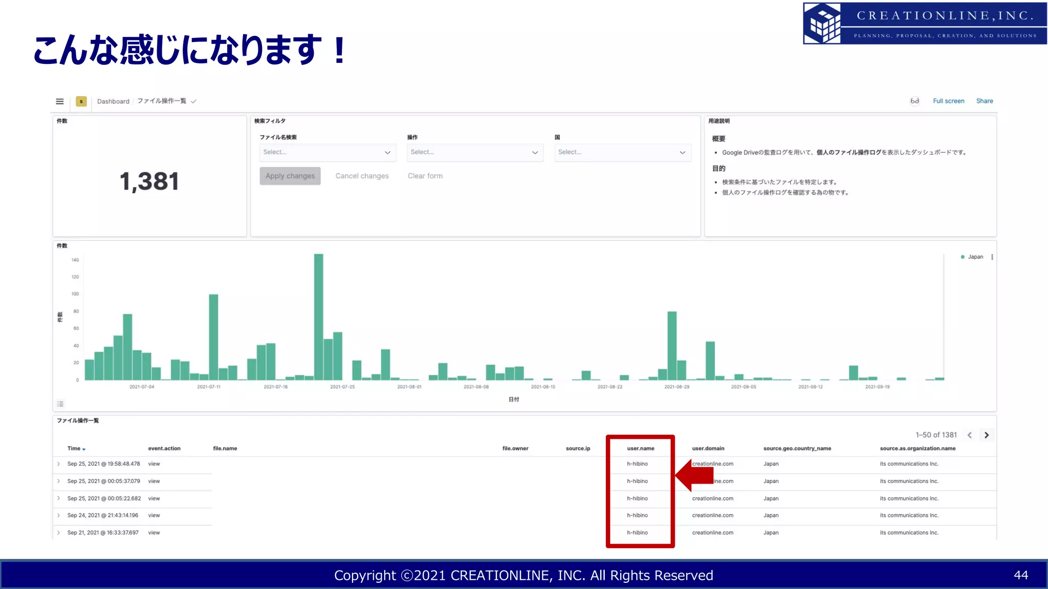The width and height of the screenshot is (1048, 589).
Task: Click the Time column sort arrow
Action: click(x=84, y=449)
